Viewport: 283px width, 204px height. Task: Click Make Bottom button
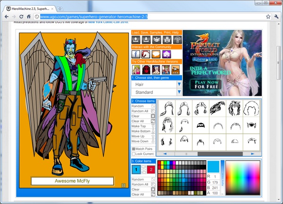[x=143, y=131]
